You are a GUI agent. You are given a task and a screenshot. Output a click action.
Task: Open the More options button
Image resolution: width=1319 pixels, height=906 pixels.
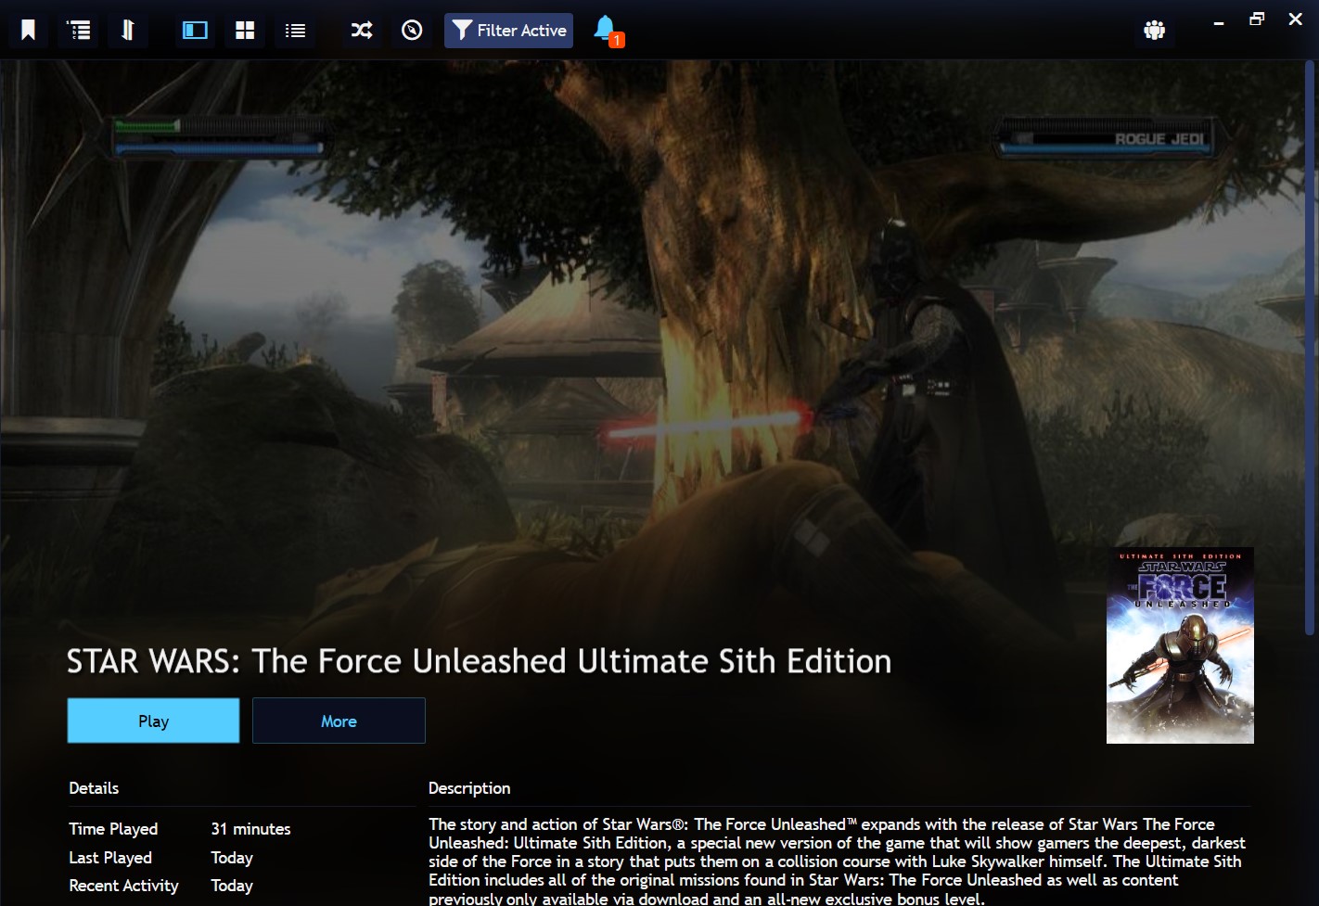click(x=339, y=721)
